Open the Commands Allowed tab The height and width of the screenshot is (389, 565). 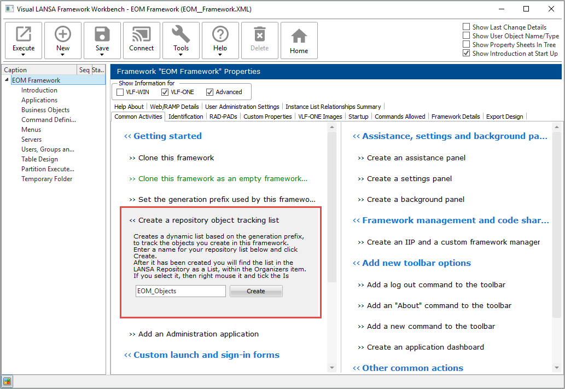(x=400, y=117)
